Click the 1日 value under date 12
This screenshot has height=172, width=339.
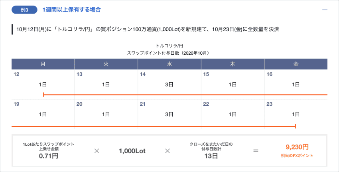pos(43,84)
